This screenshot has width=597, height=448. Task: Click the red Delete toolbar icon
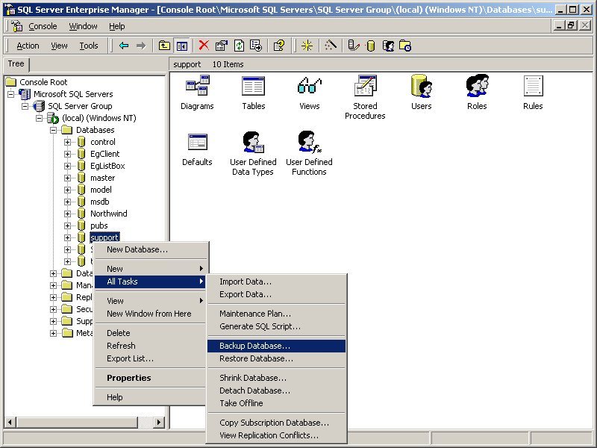pos(203,46)
